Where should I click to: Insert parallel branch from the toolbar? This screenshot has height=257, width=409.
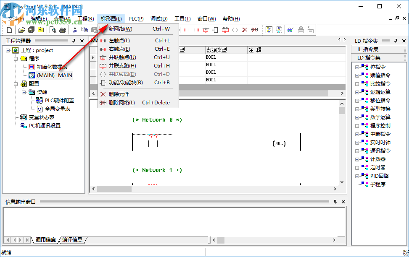coord(225,30)
